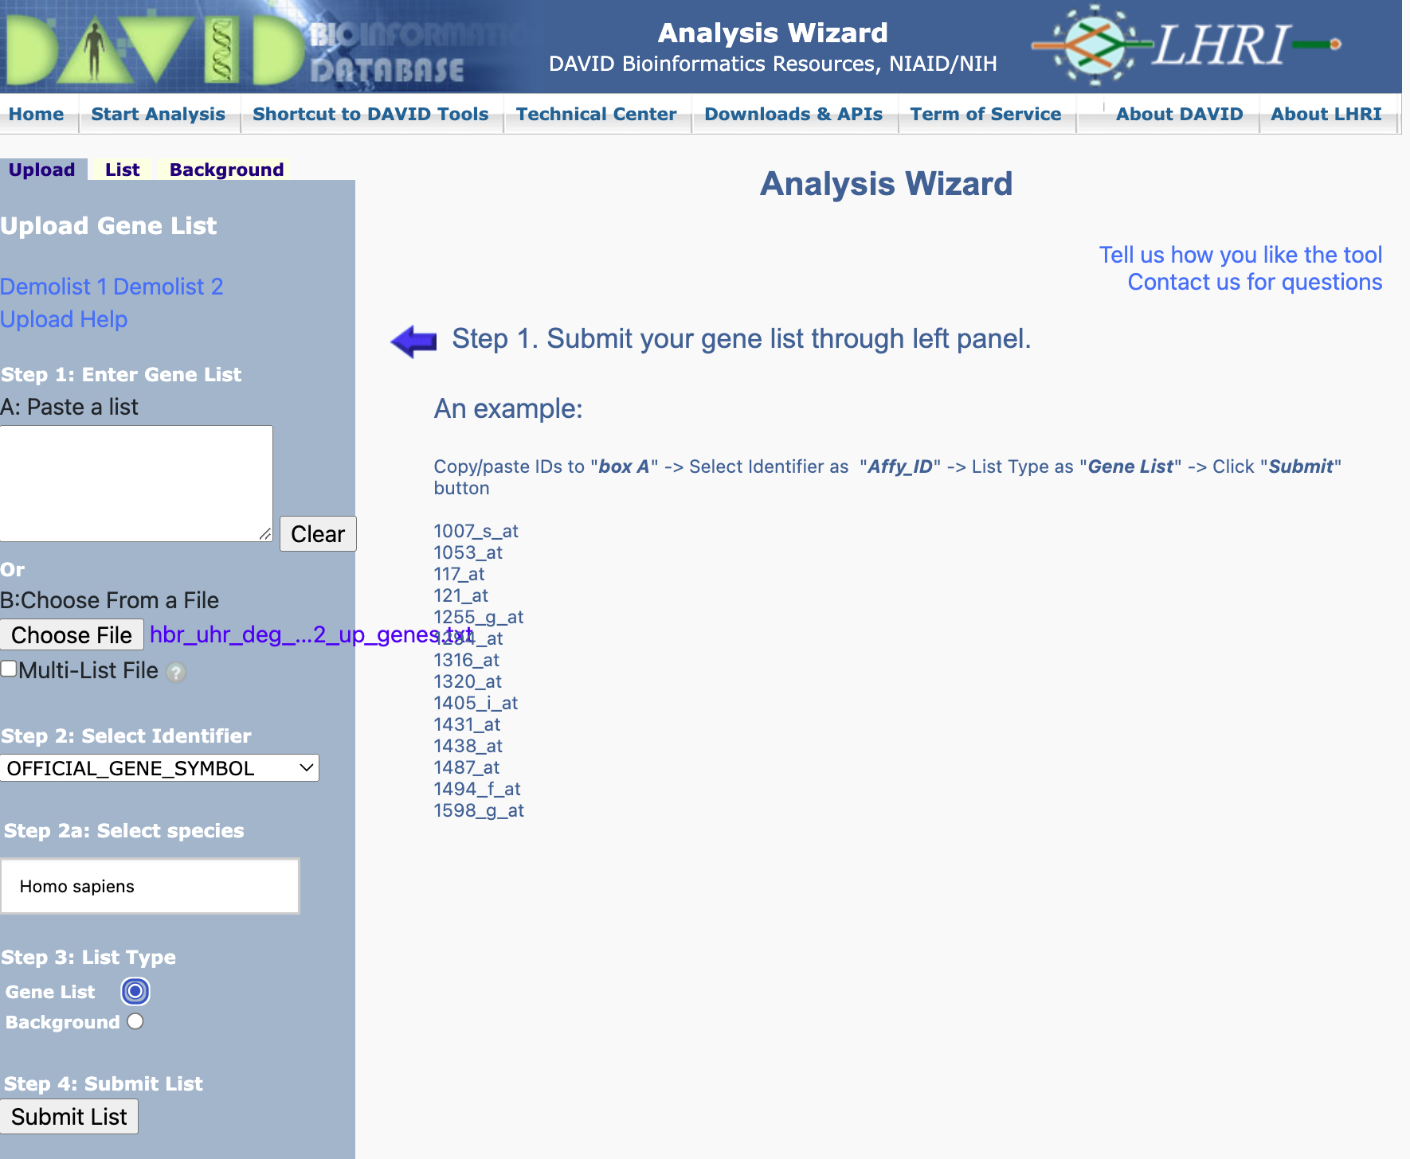Select the Gene List radio button
Image resolution: width=1410 pixels, height=1159 pixels.
pos(135,991)
